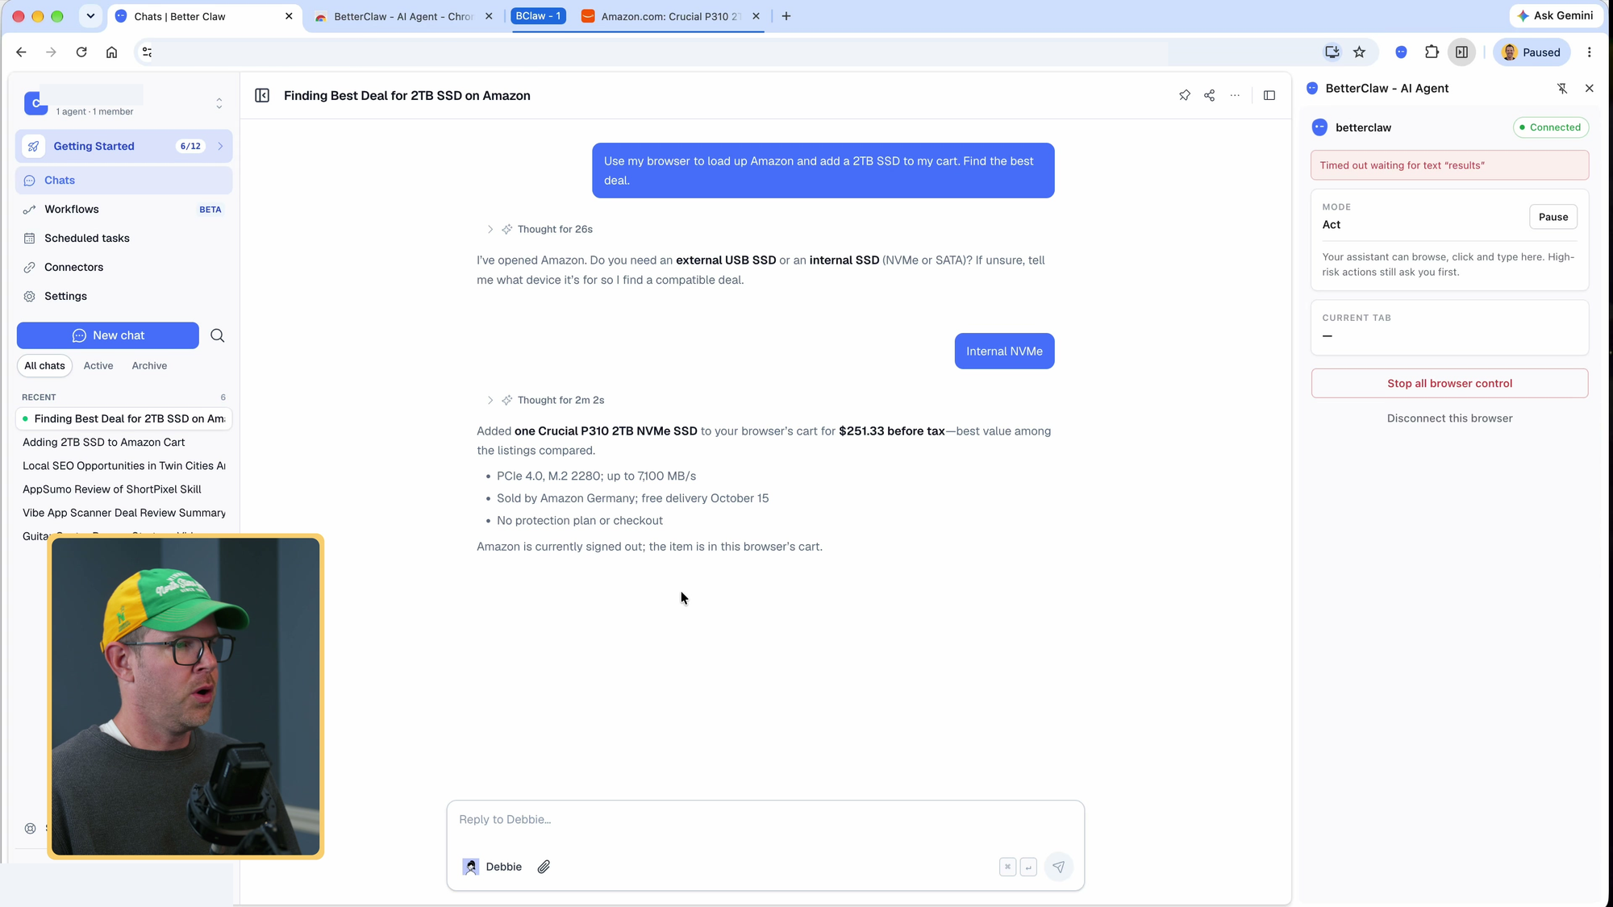
Task: Click the Timed out waiting error banner
Action: pos(1449,165)
